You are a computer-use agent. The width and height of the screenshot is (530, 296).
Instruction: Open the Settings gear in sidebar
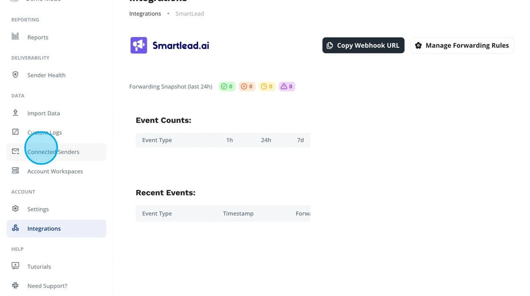15,209
